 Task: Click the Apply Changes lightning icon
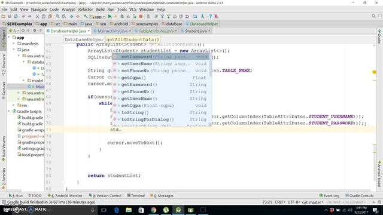tap(115, 16)
